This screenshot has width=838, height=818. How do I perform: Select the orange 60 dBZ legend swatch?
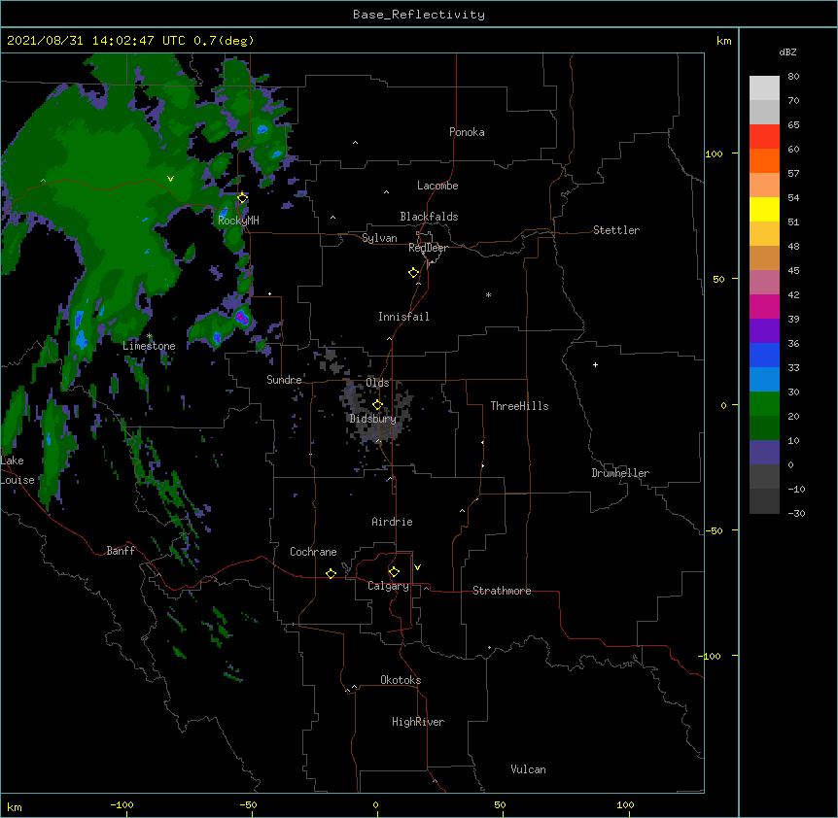[764, 160]
